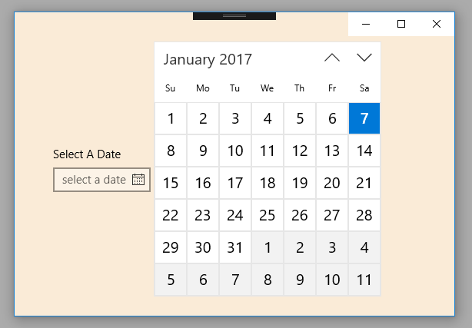Pick the greyed-out February 11 date
The image size is (472, 328).
coord(364,280)
